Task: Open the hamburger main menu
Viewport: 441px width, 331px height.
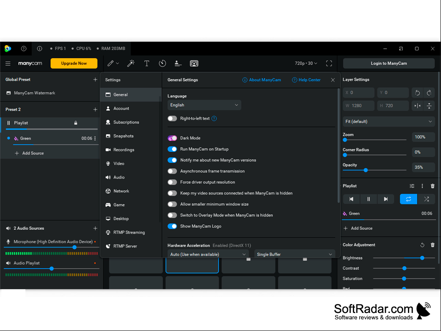Action: click(8, 64)
